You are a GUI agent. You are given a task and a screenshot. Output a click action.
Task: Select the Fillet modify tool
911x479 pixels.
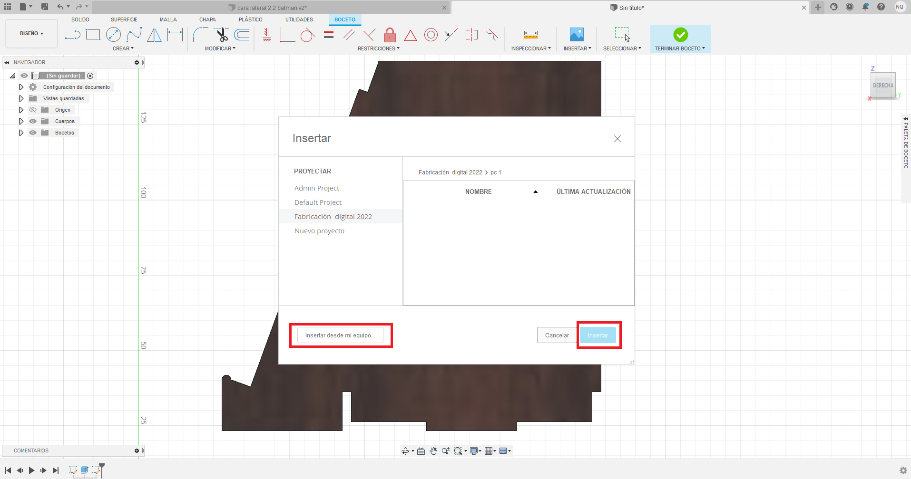pyautogui.click(x=200, y=35)
